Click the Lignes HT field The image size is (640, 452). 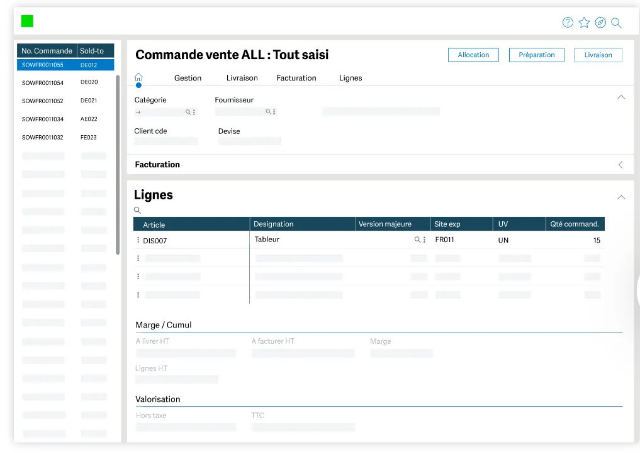click(176, 380)
